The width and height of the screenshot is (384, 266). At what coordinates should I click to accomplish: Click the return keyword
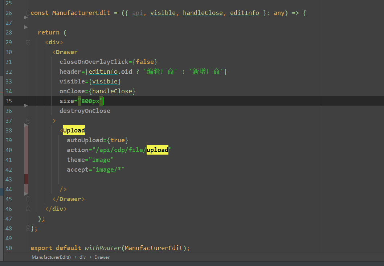[49, 32]
